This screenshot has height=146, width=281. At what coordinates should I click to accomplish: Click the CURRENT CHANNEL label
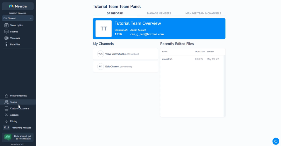coord(18,13)
